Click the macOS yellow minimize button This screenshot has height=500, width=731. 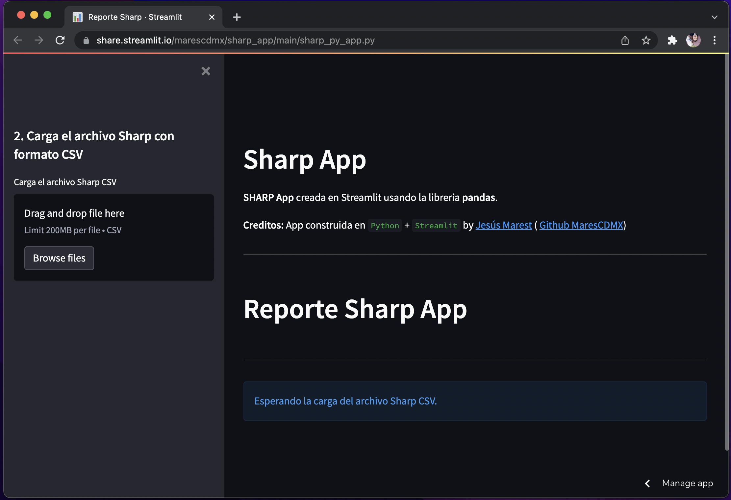coord(34,15)
